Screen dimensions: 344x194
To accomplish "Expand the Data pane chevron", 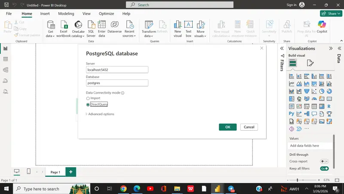I will (x=339, y=48).
